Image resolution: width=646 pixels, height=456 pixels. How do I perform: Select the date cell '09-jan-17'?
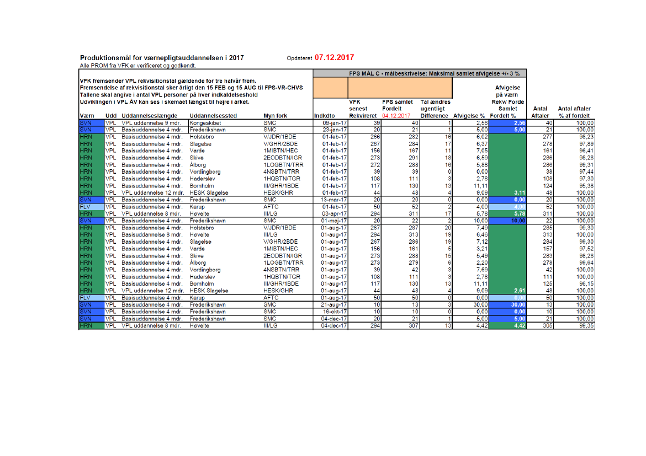[x=335, y=123]
